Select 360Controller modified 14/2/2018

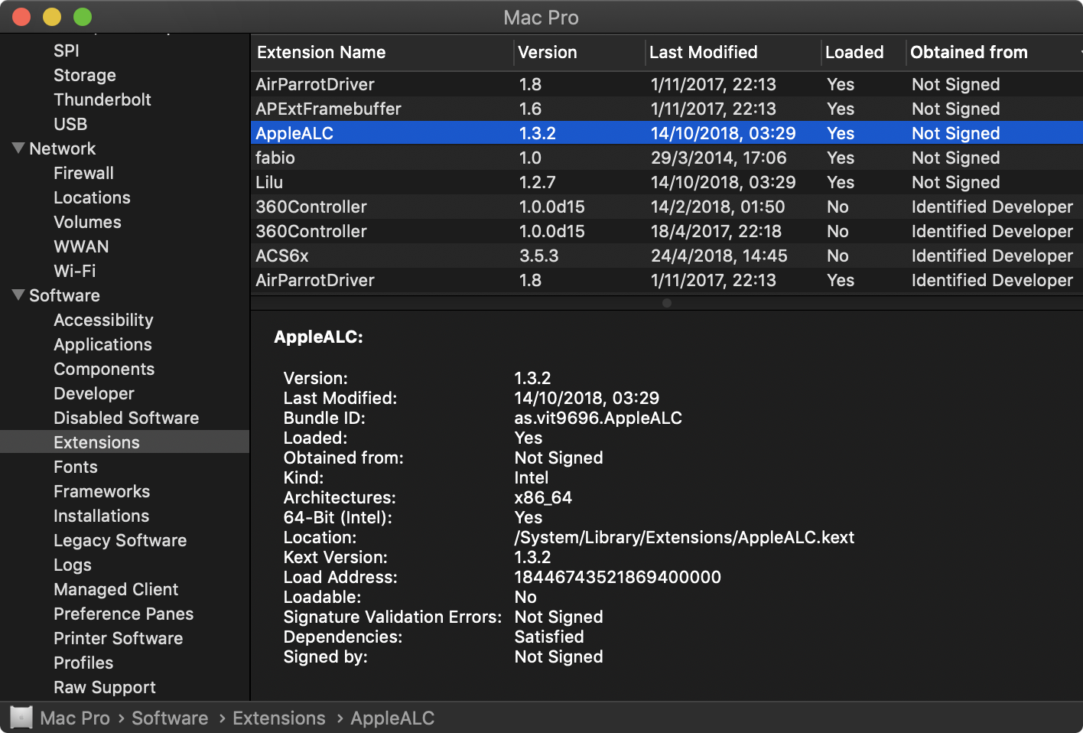pyautogui.click(x=667, y=207)
